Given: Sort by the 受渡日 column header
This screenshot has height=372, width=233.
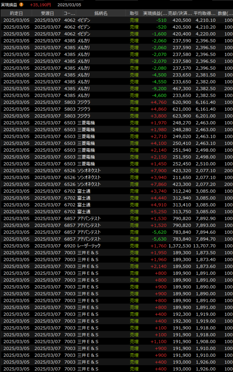Looking at the screenshot, I should [47, 13].
